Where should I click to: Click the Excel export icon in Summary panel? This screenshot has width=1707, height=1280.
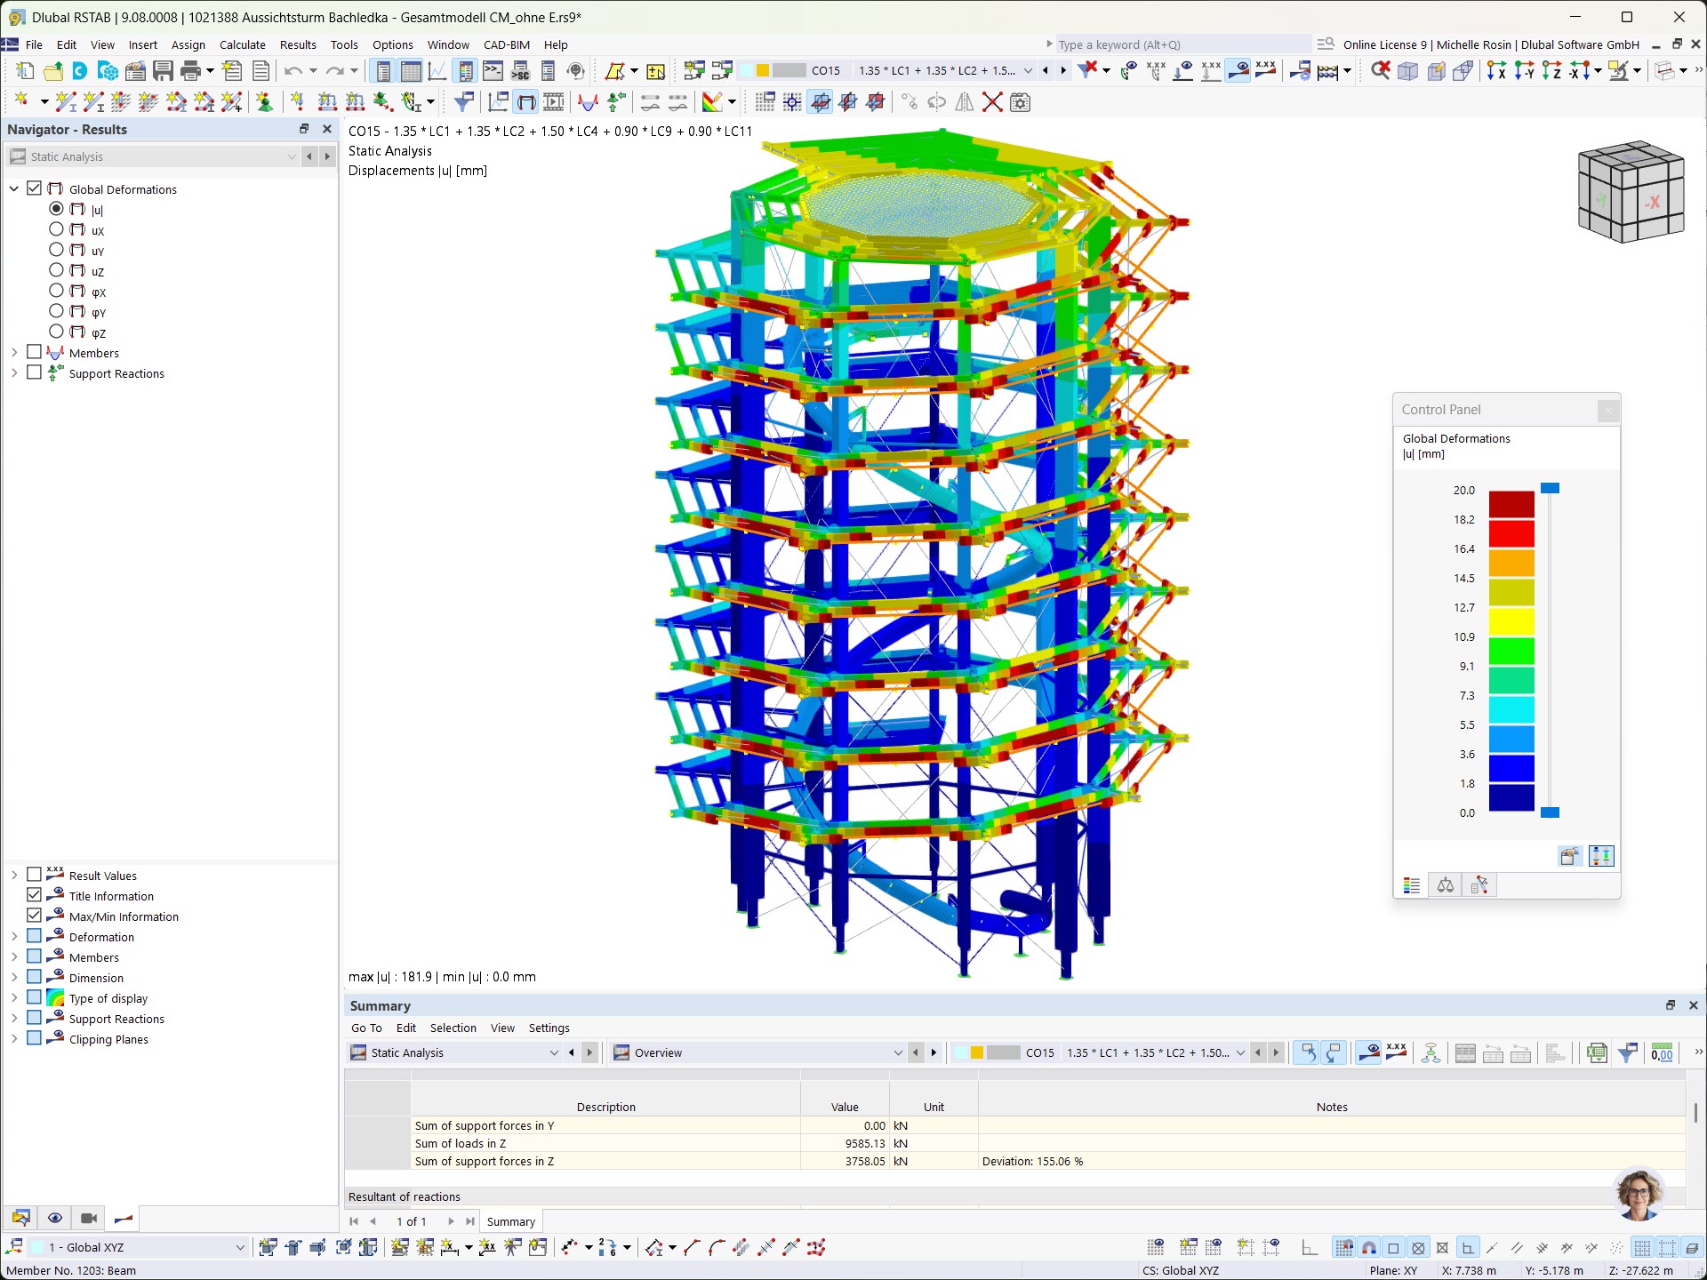pos(1596,1052)
